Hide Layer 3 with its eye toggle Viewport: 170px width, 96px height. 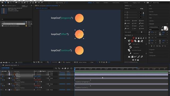(x=1, y=78)
